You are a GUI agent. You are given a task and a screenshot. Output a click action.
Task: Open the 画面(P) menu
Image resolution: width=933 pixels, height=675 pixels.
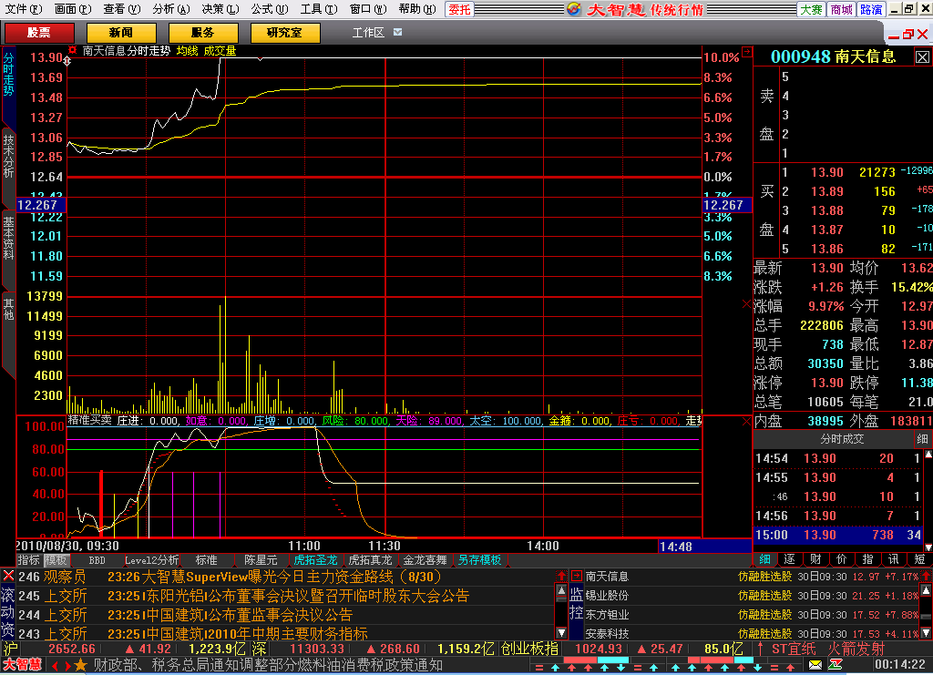(73, 9)
